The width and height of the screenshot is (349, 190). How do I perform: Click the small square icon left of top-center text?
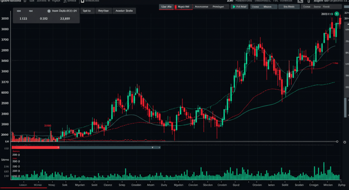(x=82, y=1)
